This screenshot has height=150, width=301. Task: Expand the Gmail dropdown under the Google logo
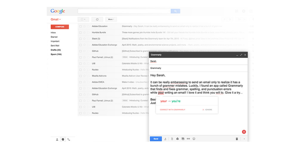(x=56, y=19)
